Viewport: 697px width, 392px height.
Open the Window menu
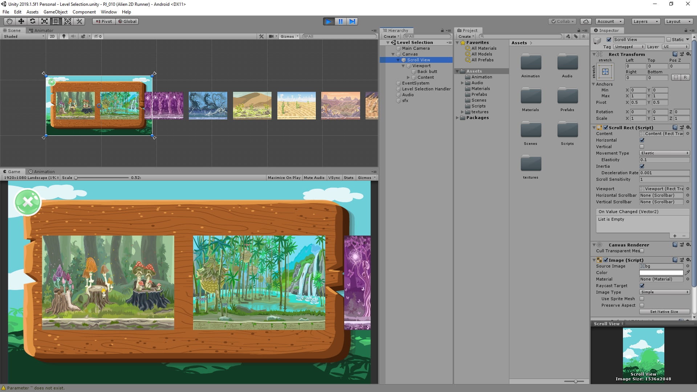109,12
